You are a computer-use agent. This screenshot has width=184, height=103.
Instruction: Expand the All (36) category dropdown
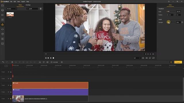point(12,9)
